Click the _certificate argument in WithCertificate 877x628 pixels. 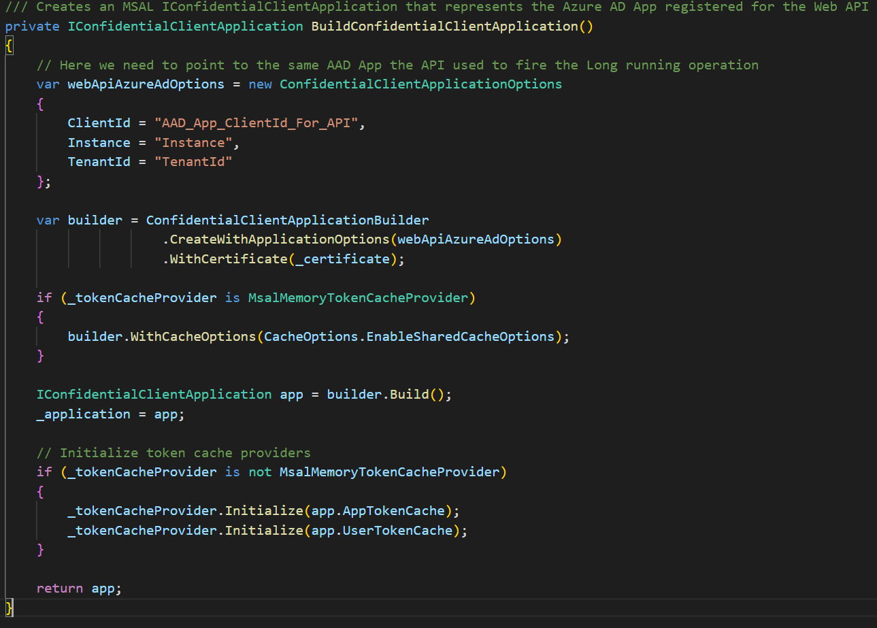pos(342,259)
